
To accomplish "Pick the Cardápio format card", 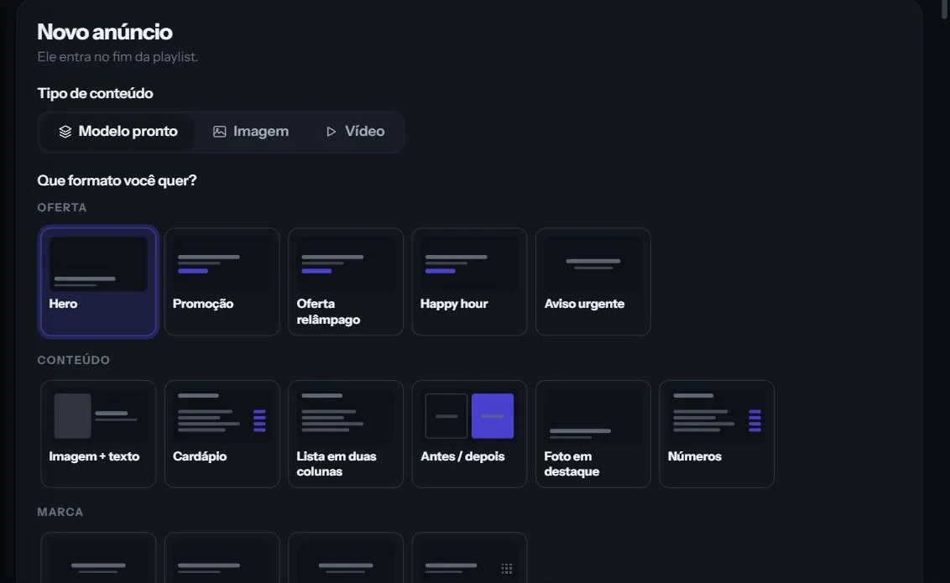I will pos(222,434).
